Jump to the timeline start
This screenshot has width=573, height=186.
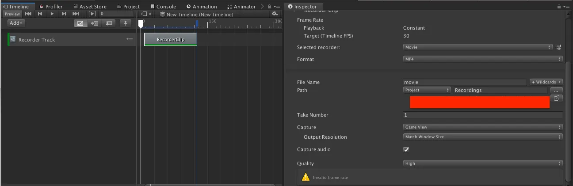pyautogui.click(x=28, y=14)
